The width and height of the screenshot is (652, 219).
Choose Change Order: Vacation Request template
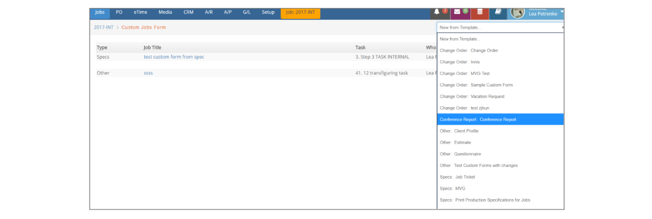[x=501, y=97]
